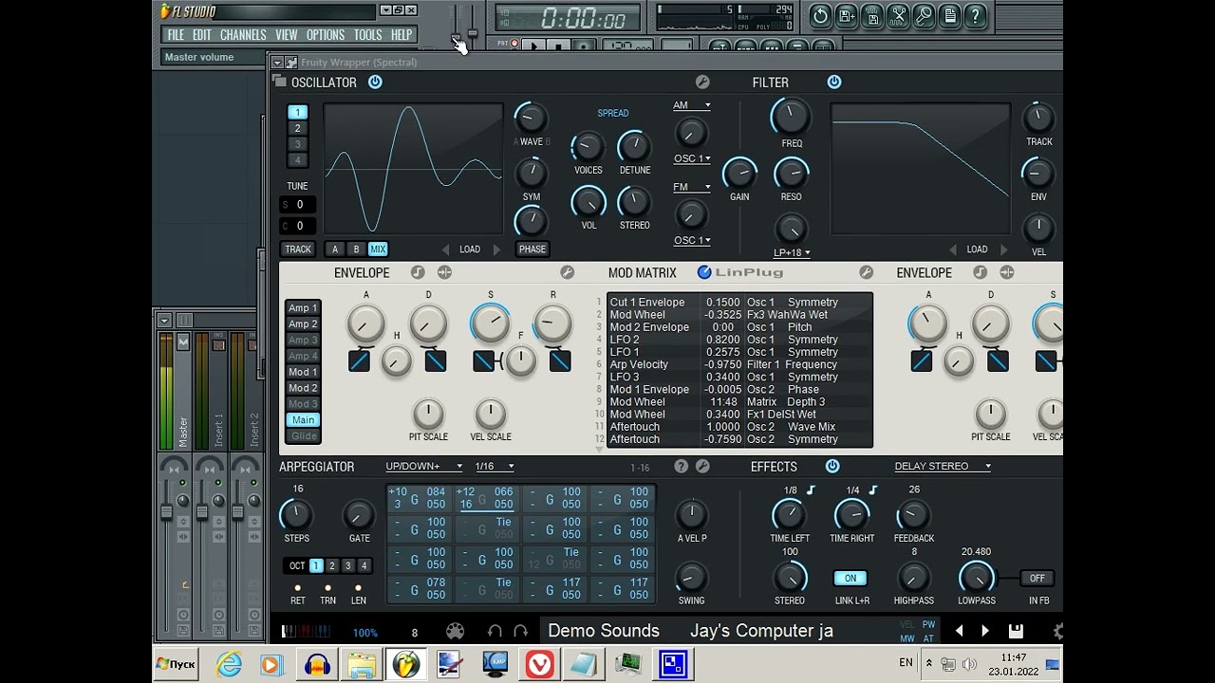Click the first envelope's note sync icon

418,273
